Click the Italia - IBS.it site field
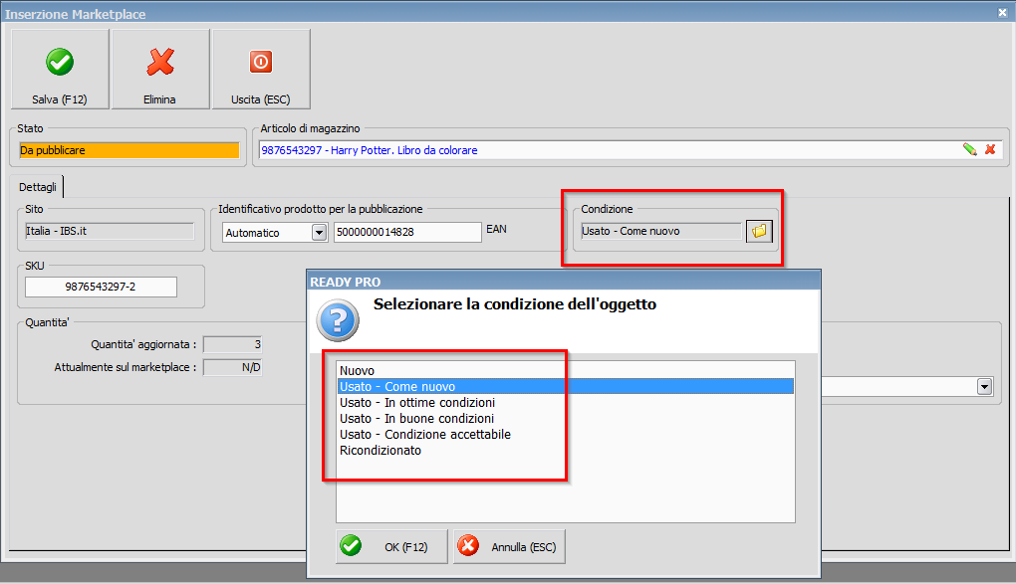The height and width of the screenshot is (584, 1016). pyautogui.click(x=110, y=231)
